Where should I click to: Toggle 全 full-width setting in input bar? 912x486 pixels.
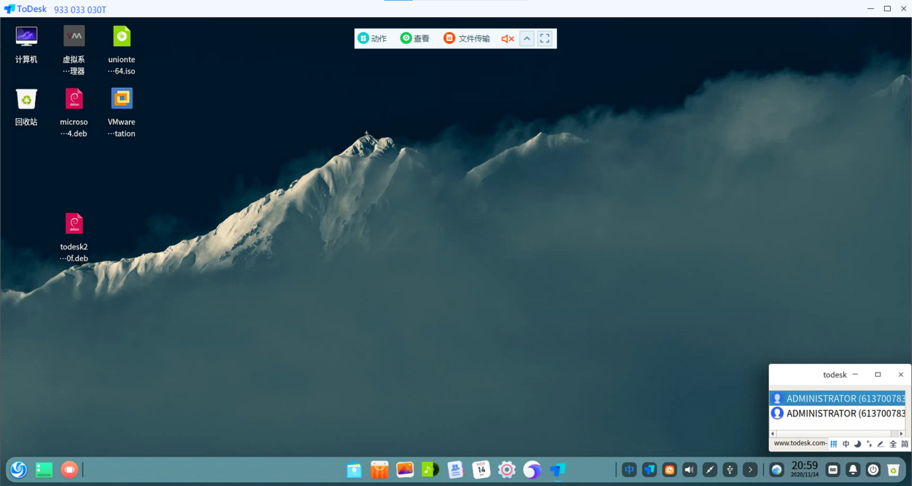click(893, 444)
